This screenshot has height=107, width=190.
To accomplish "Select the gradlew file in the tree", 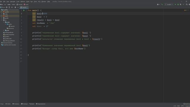I will (x=6, y=37).
